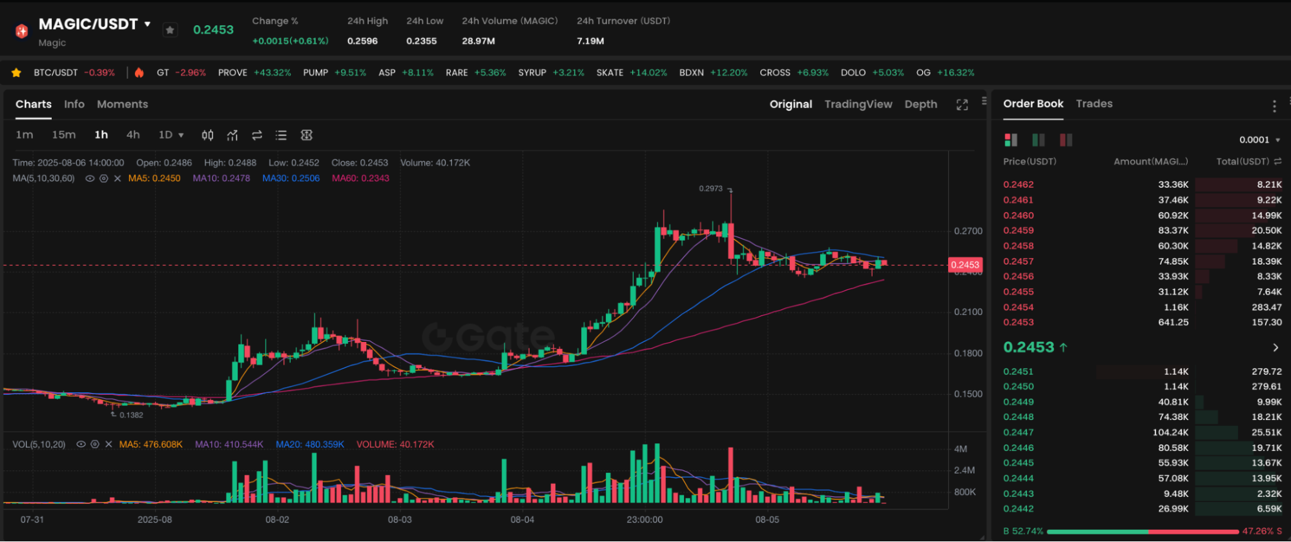Screen dimensions: 1291x542
Task: Switch Total column unit with swap icon
Action: (1277, 161)
